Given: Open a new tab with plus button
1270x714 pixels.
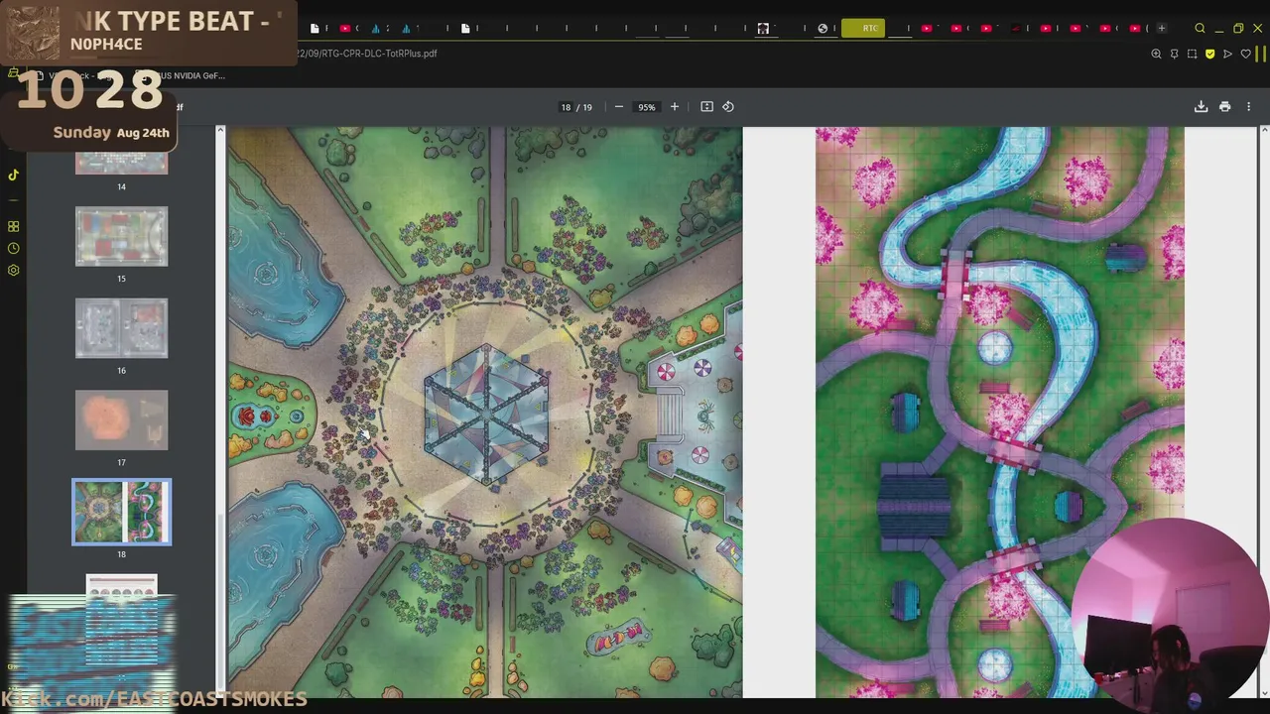Looking at the screenshot, I should point(1162,28).
